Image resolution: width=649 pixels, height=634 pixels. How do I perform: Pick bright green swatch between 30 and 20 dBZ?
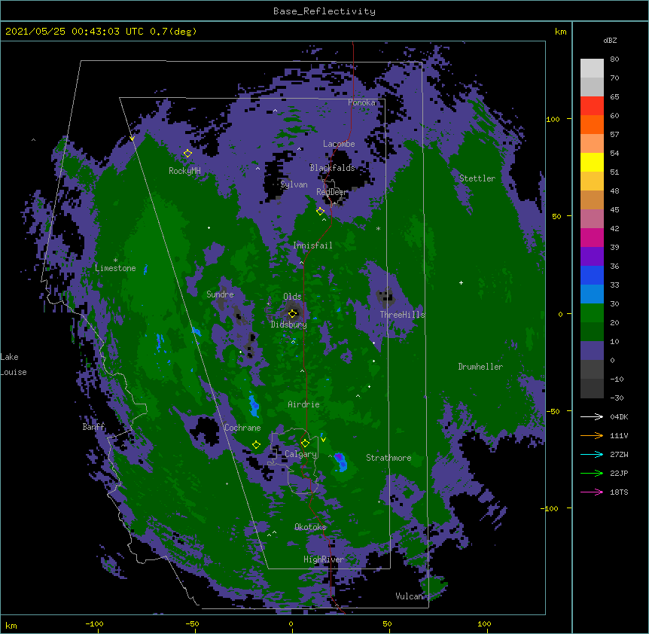(592, 313)
